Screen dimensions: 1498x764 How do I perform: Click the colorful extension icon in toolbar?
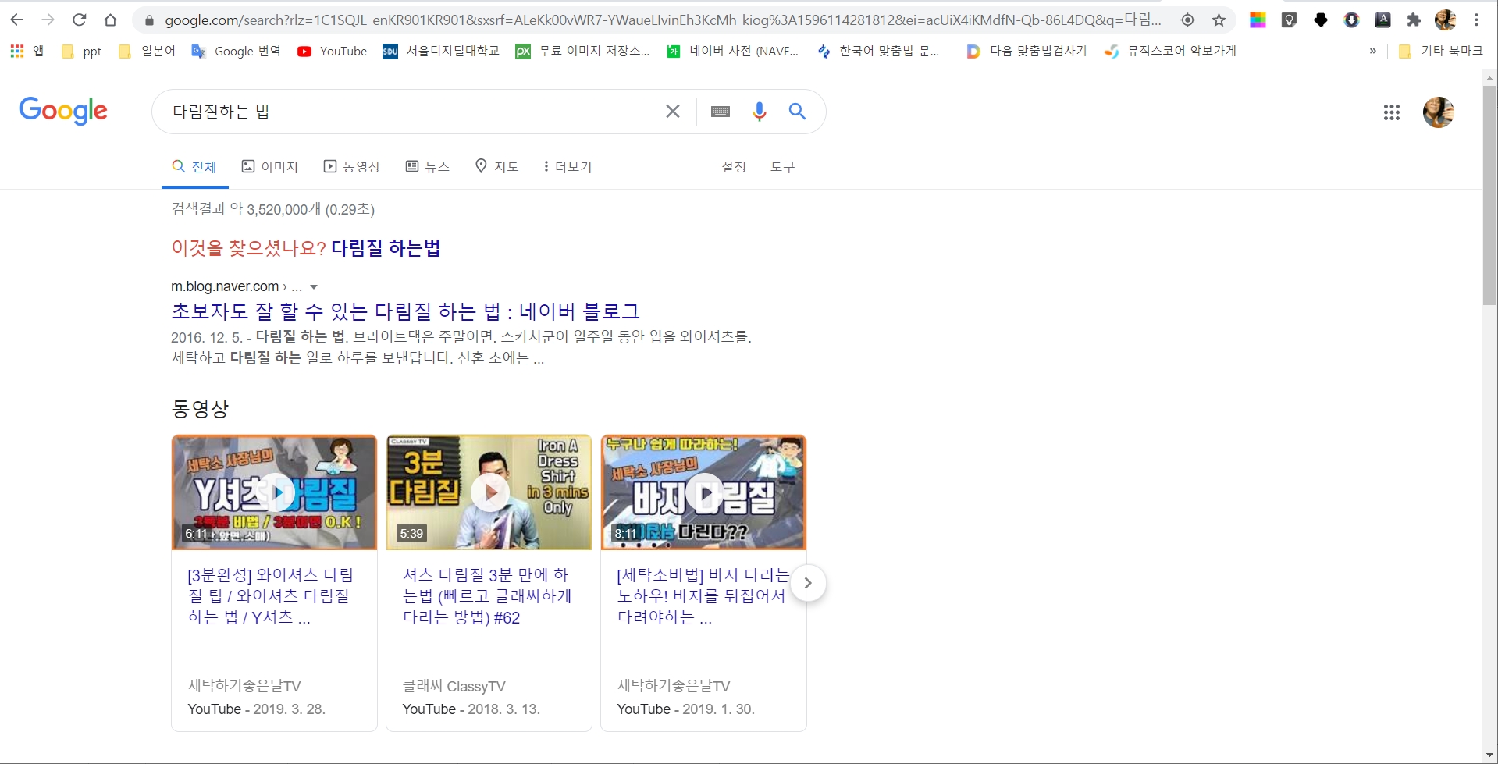(x=1258, y=20)
